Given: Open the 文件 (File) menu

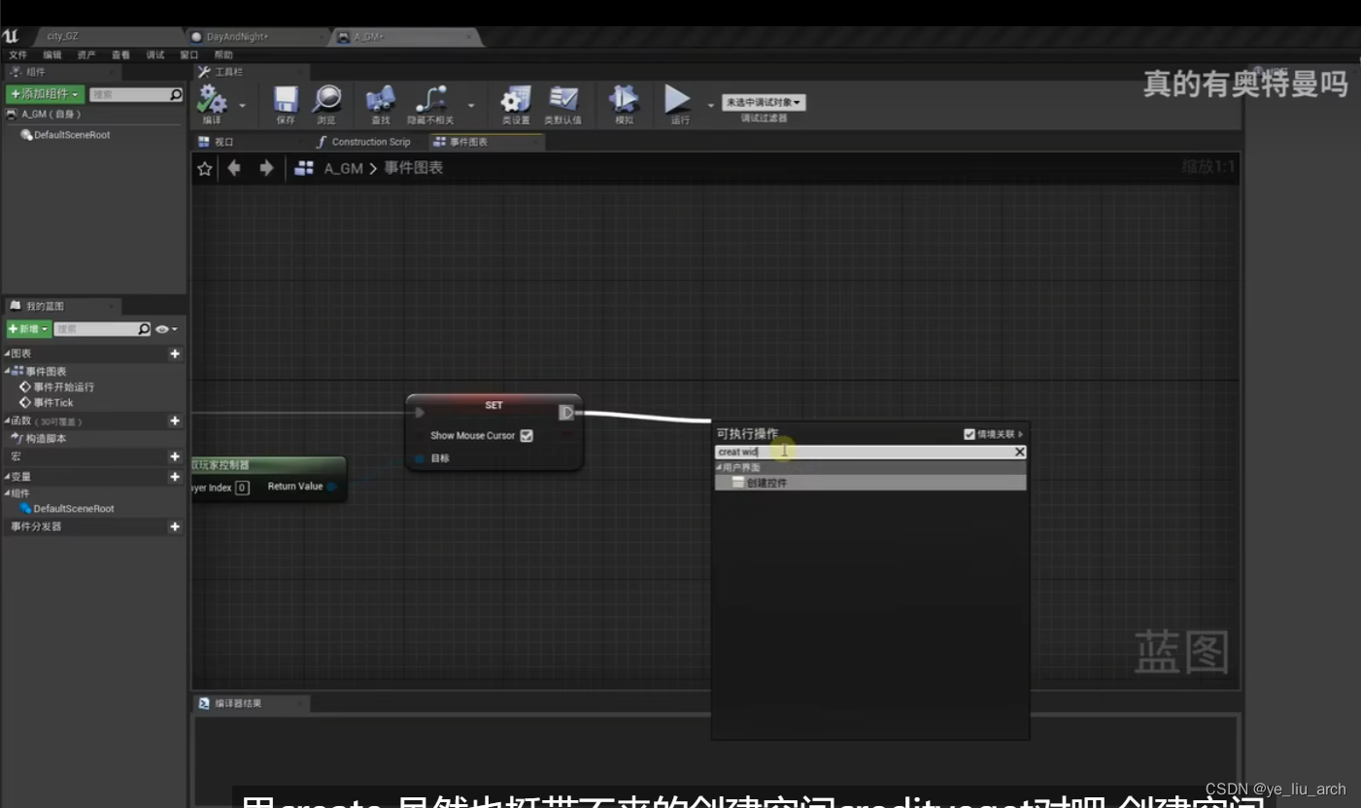Looking at the screenshot, I should click(x=17, y=55).
